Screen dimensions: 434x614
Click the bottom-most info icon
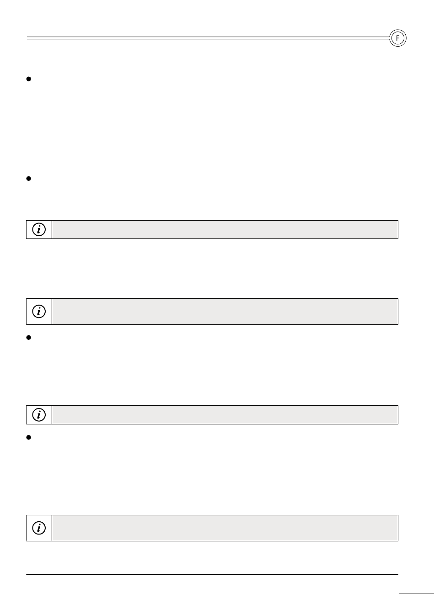click(x=39, y=528)
